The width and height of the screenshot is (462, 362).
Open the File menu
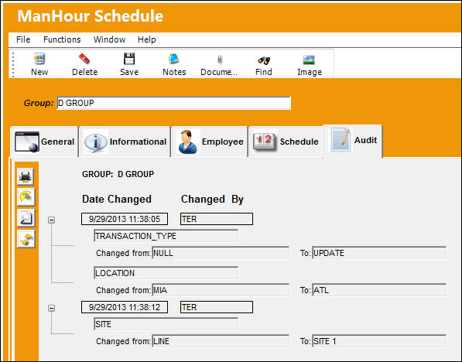click(x=23, y=39)
